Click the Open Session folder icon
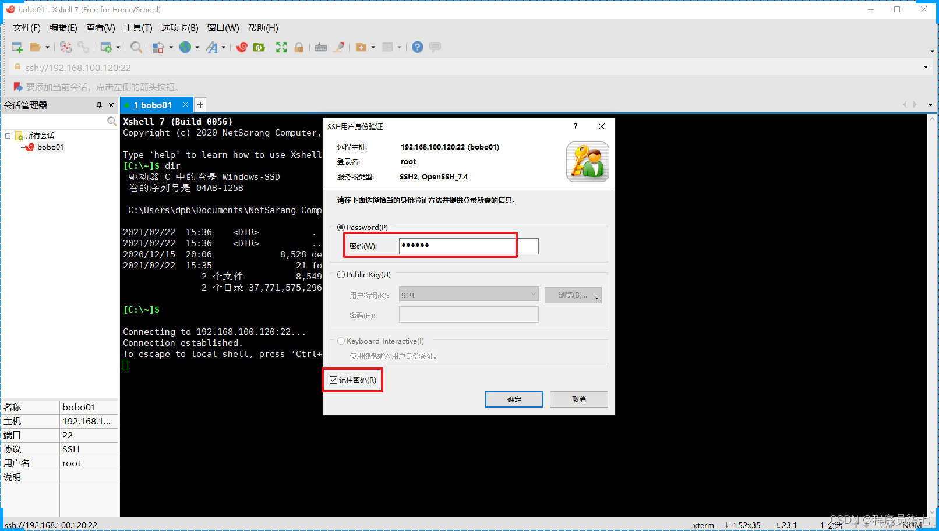939x531 pixels. [x=35, y=47]
